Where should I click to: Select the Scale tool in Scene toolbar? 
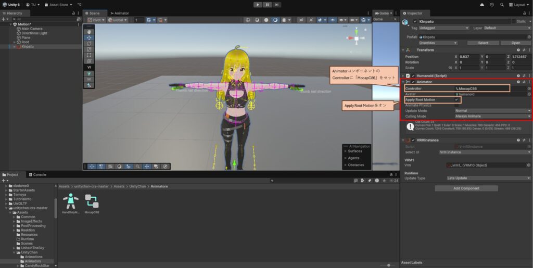[x=89, y=49]
